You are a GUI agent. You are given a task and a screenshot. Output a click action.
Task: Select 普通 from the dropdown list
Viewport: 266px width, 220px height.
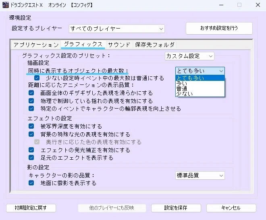point(200,88)
